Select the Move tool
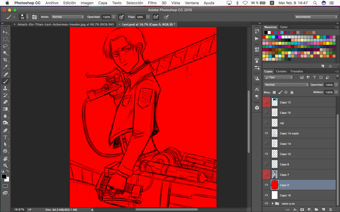 tap(5, 32)
